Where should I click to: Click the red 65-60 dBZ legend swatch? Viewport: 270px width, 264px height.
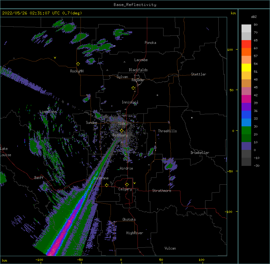point(246,44)
